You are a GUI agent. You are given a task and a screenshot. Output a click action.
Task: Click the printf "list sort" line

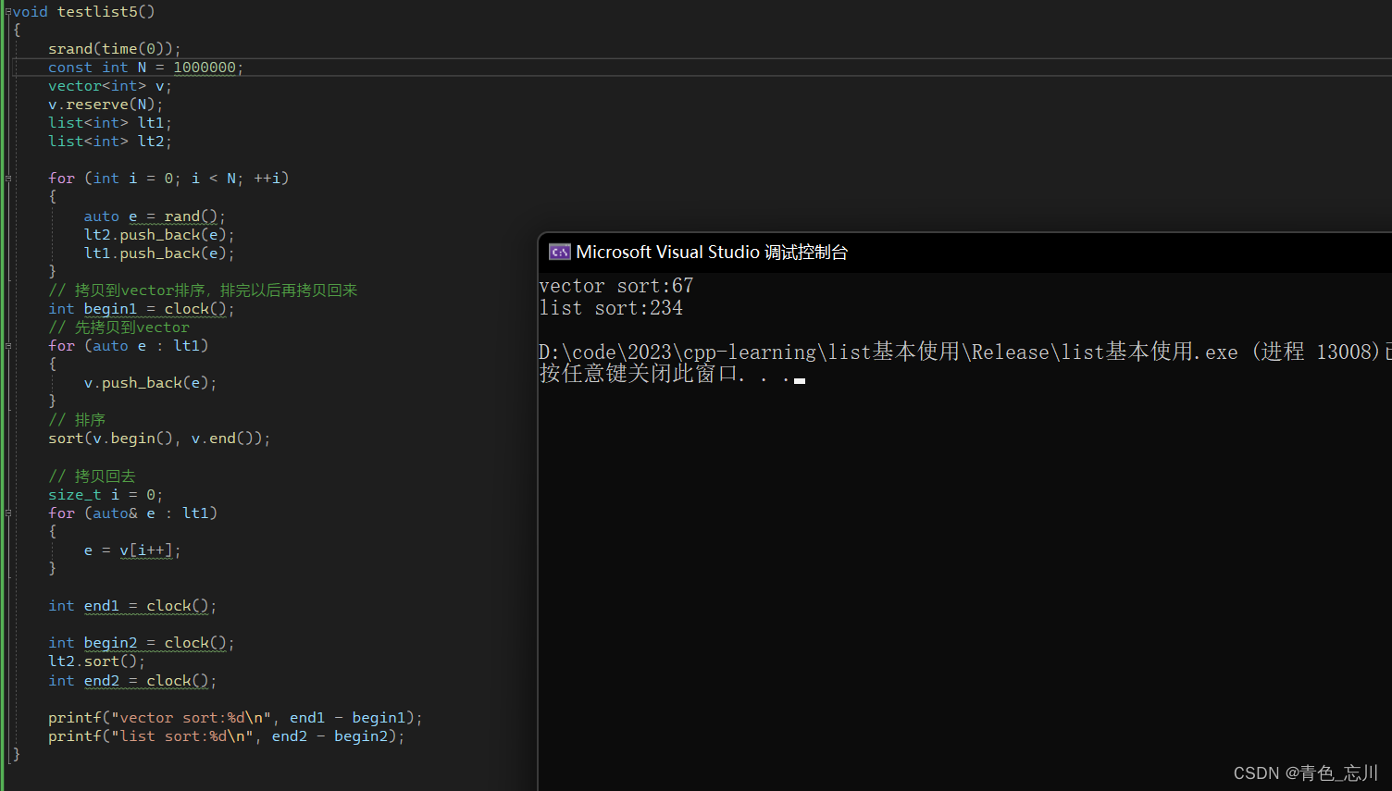pos(227,736)
